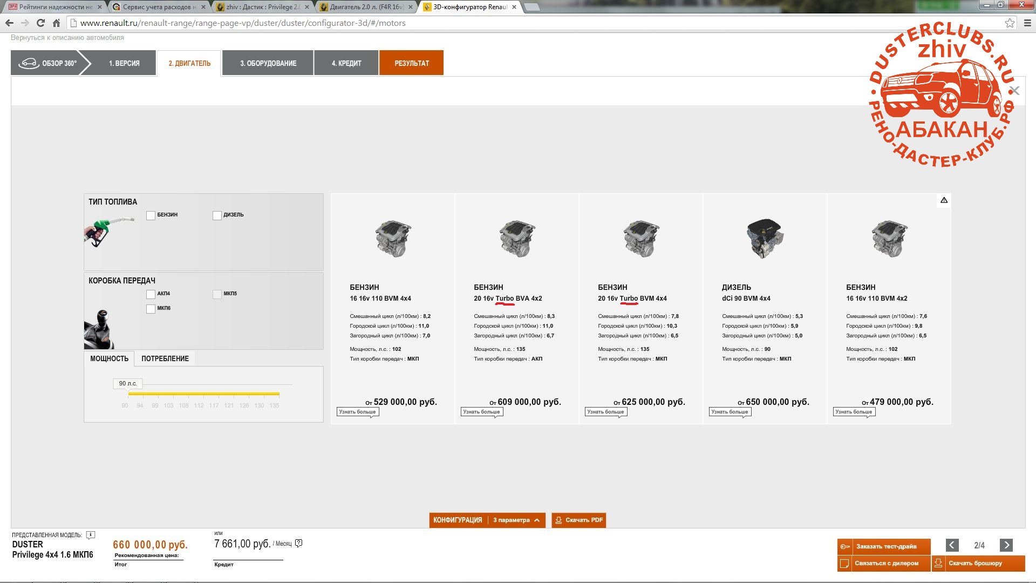Switch to step 1. Версия
Screen dimensions: 1036x583
click(x=124, y=63)
